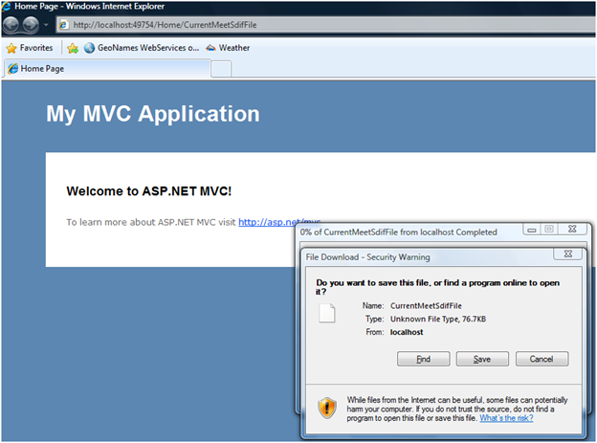The image size is (597, 443).
Task: Click the browser Back arrow button
Action: [12, 24]
